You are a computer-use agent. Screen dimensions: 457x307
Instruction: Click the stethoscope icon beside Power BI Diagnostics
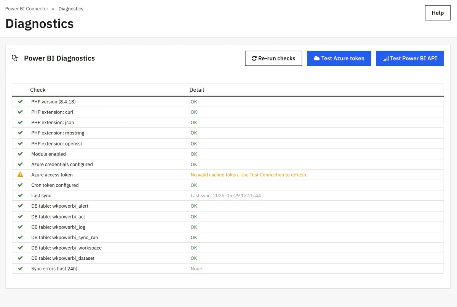(x=15, y=58)
